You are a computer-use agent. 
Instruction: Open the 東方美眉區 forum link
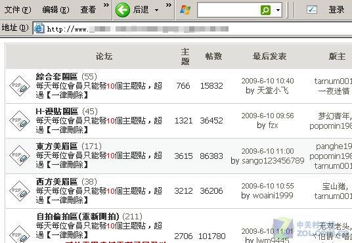56,146
